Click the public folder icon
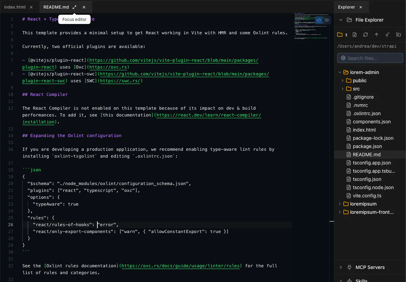Screen dimensions: 406x282 [x=349, y=81]
